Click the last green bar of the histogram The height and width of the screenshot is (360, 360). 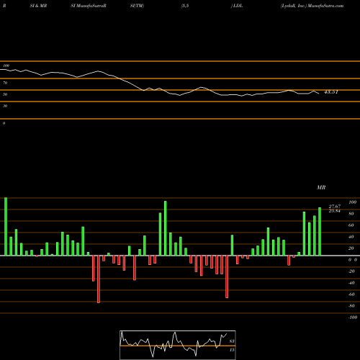(320, 231)
